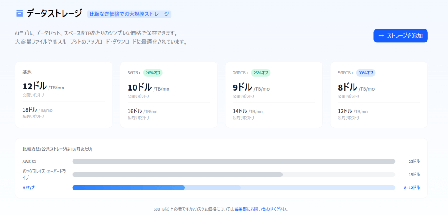
Task: Click the HFハブ label
Action: click(28, 187)
